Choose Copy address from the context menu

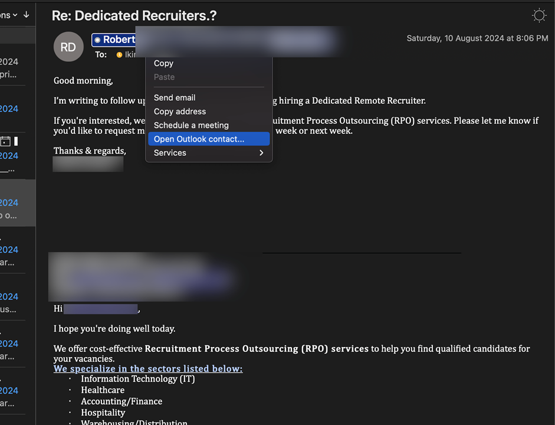pyautogui.click(x=209, y=111)
